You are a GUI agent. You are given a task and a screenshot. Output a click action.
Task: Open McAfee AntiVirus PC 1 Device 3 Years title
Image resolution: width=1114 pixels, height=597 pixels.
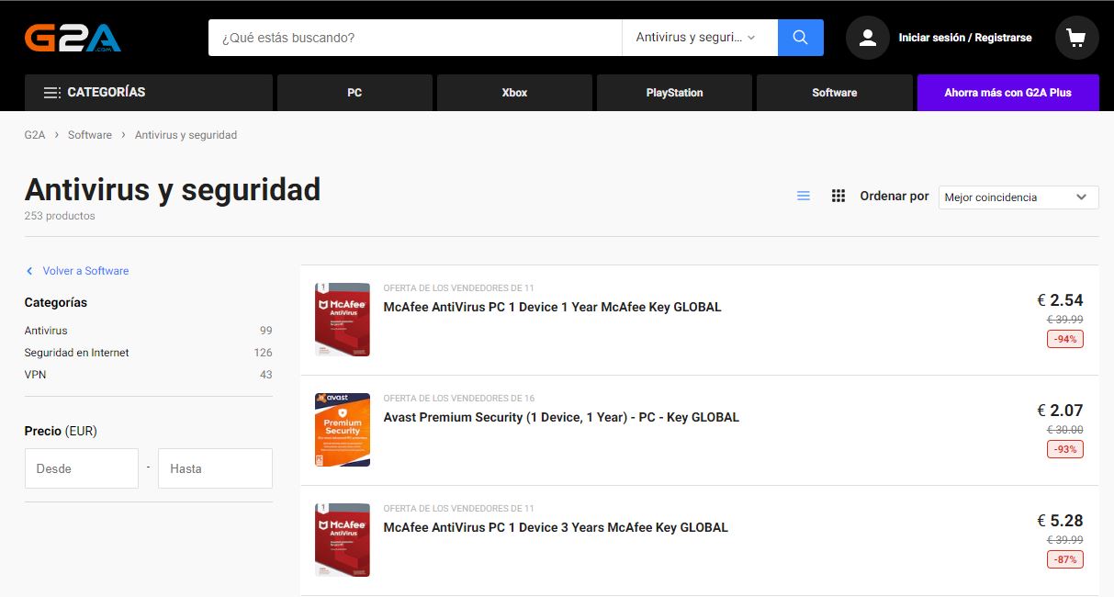coord(556,527)
